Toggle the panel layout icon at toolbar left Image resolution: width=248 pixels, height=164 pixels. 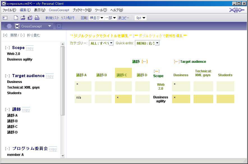(5, 18)
